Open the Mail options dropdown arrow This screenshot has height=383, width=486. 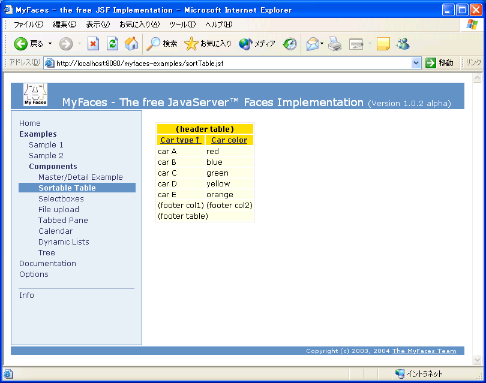[322, 44]
